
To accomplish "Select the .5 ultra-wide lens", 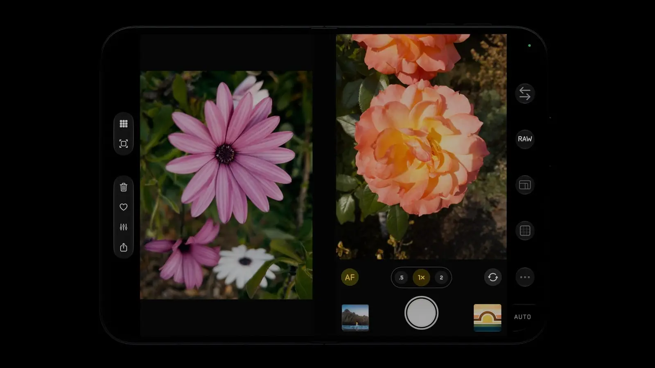I will coord(401,278).
